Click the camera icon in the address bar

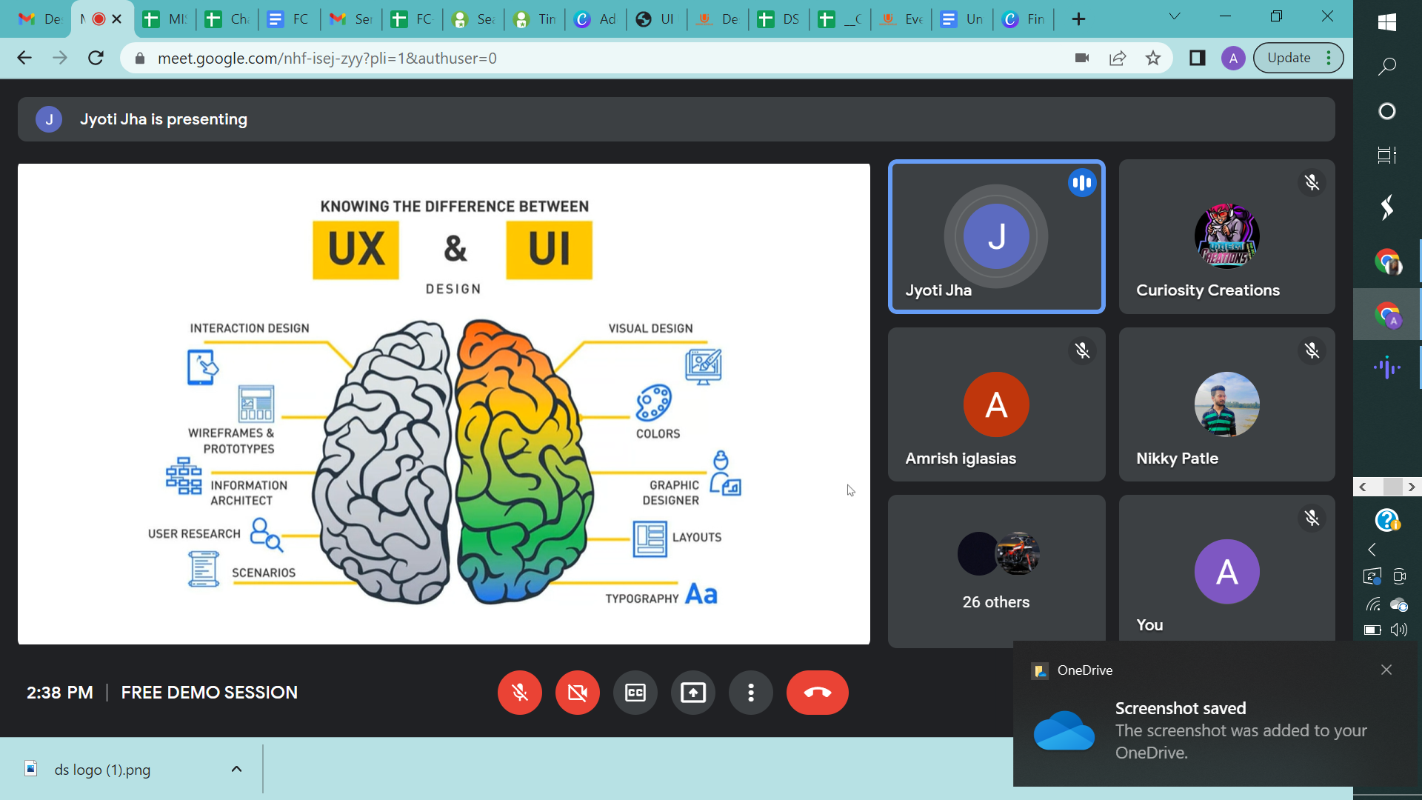1082,58
